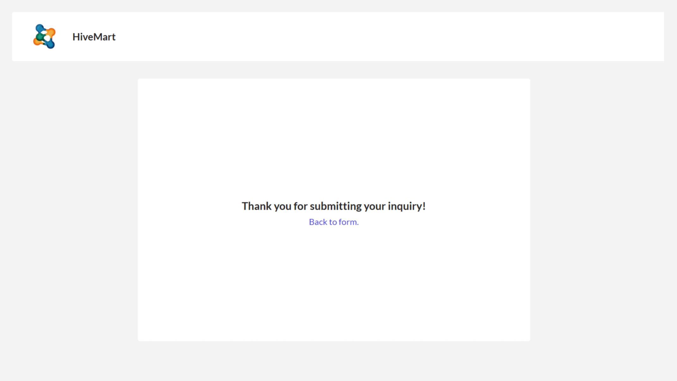Image resolution: width=677 pixels, height=381 pixels.
Task: Click the HiveMart molecule logo icon
Action: tap(44, 36)
